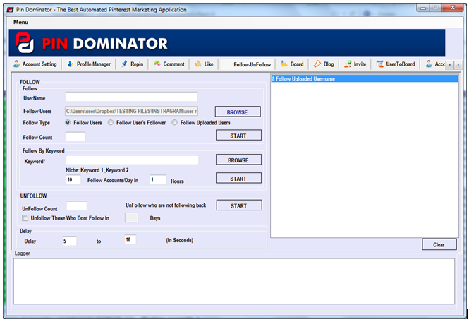469x322 pixels.
Task: Start the UnFollow process
Action: point(239,205)
